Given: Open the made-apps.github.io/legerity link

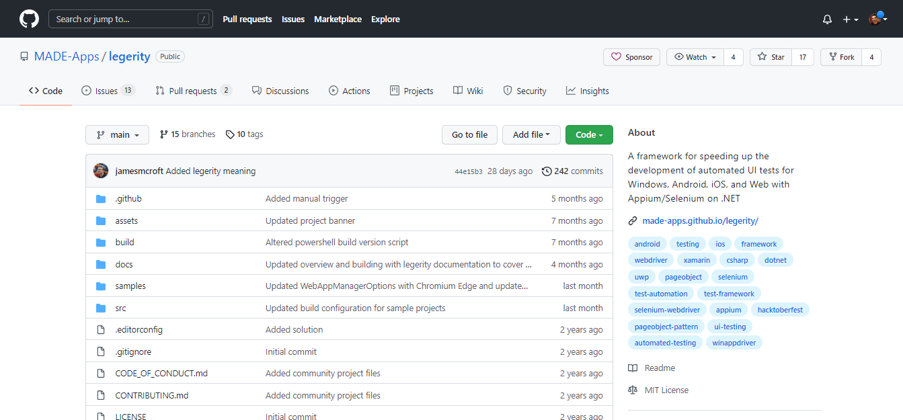Looking at the screenshot, I should tap(700, 220).
